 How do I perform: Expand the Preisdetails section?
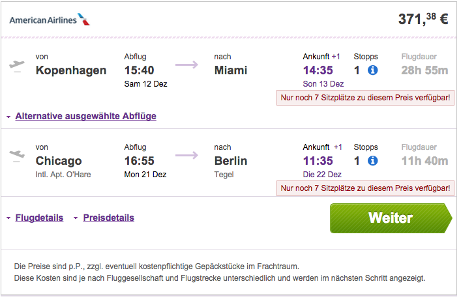tap(108, 218)
